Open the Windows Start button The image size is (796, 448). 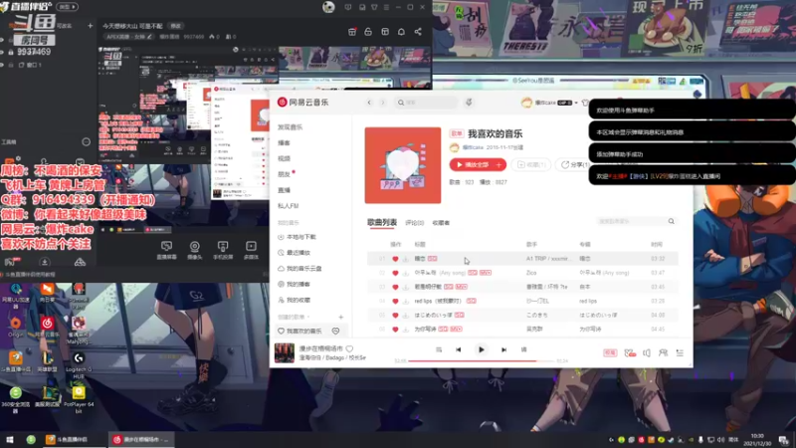10,439
